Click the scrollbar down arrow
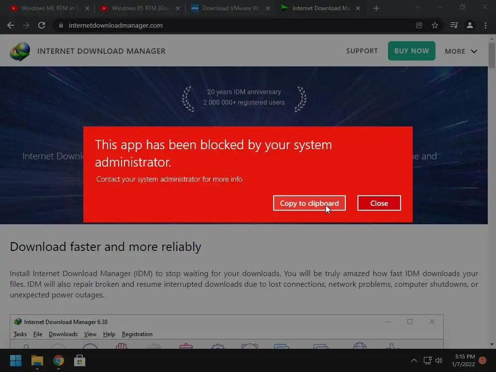496x372 pixels. 492,344
